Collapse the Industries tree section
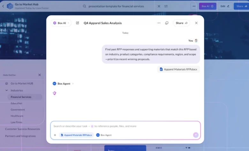 [x=7, y=90]
